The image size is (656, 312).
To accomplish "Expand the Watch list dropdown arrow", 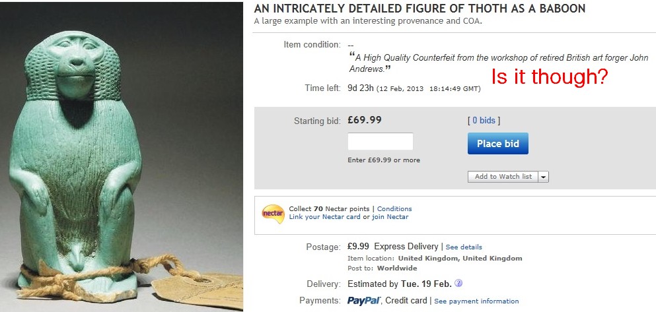I will pos(543,177).
